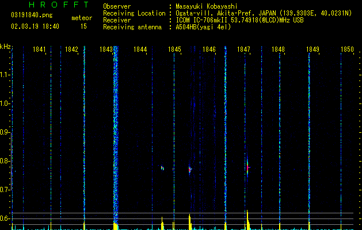Click the 1849 time marker
The width and height of the screenshot is (362, 230).
[313, 49]
